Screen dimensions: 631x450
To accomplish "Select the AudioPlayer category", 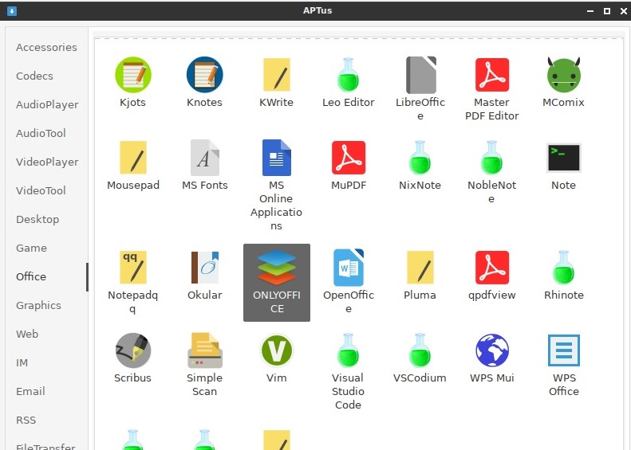I will [x=46, y=104].
